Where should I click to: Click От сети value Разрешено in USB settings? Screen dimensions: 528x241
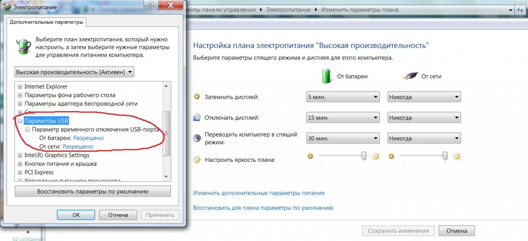(x=78, y=146)
